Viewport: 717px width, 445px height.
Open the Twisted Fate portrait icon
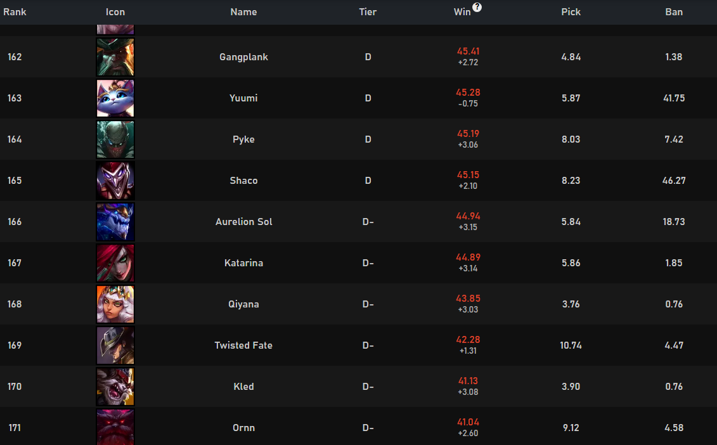point(115,345)
